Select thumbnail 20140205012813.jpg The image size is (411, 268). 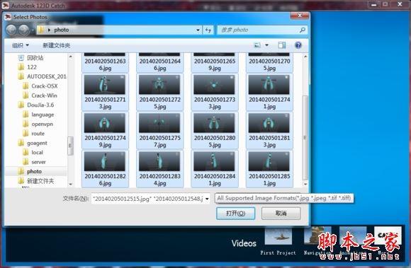[269, 123]
